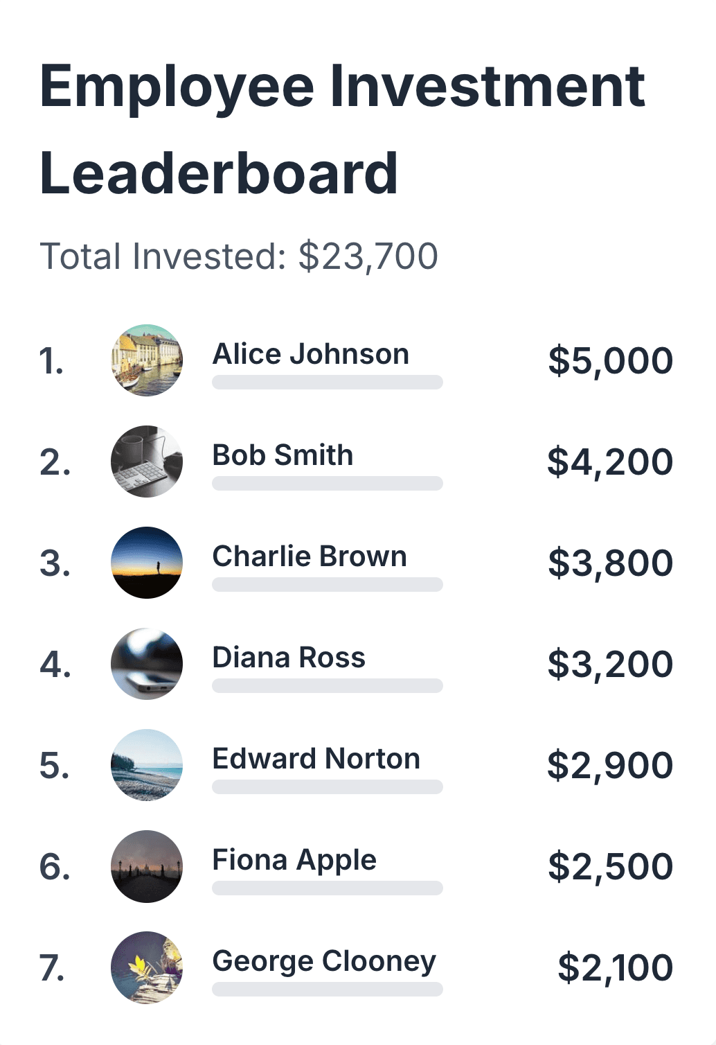The height and width of the screenshot is (1045, 716).
Task: Open Diana Ross's entry
Action: (x=357, y=664)
